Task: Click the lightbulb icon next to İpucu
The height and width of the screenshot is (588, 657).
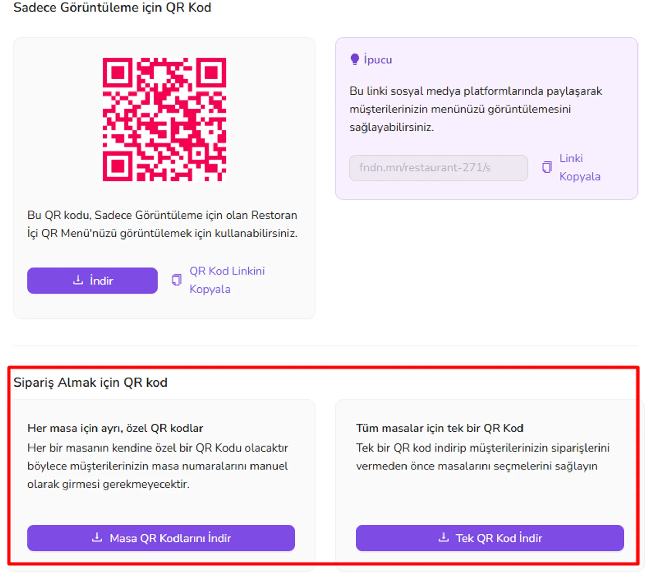Action: point(355,60)
